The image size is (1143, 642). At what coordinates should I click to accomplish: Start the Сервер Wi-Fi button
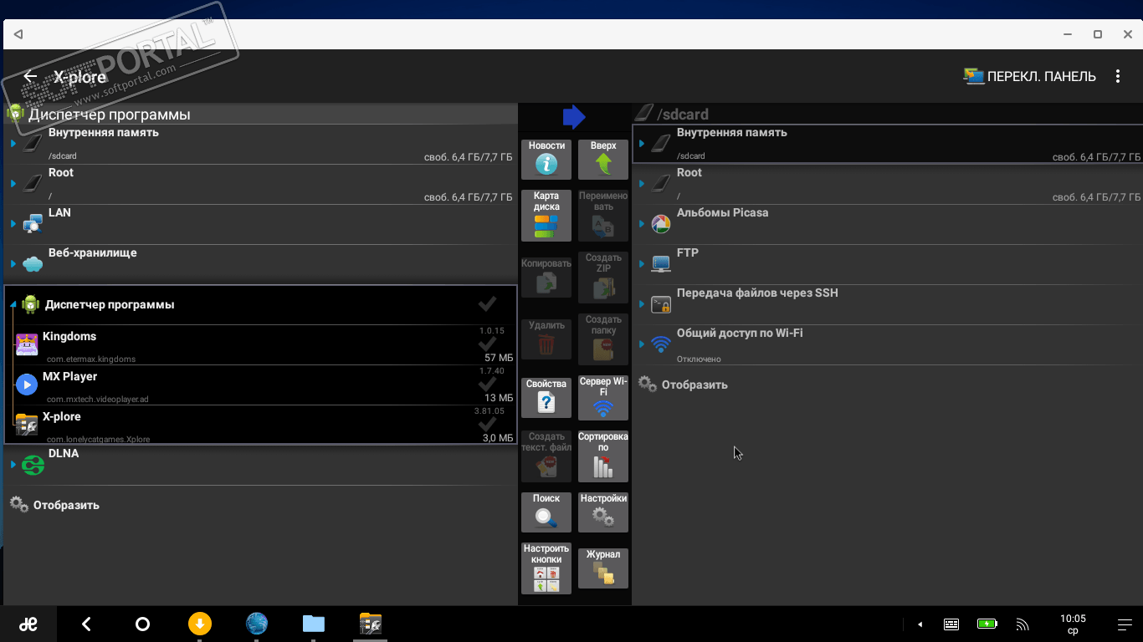point(603,397)
